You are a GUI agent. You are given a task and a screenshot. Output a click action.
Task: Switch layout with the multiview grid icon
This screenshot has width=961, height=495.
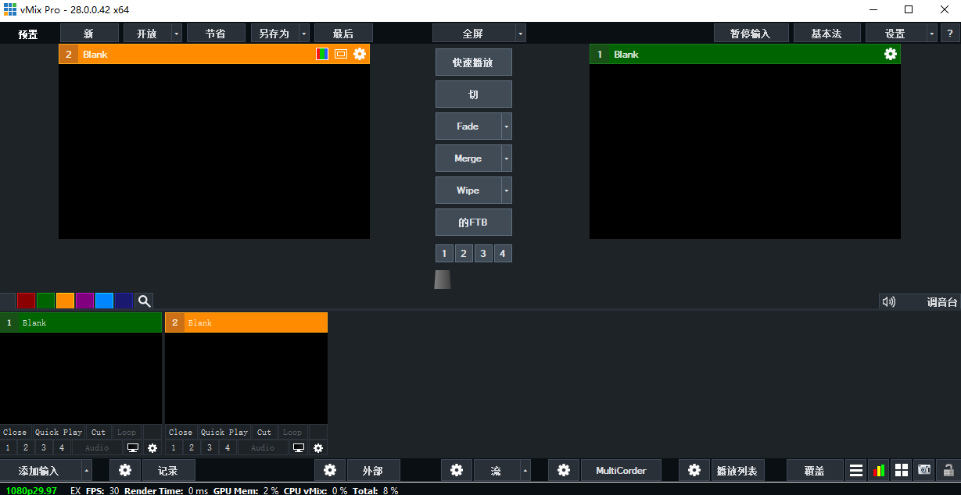902,470
